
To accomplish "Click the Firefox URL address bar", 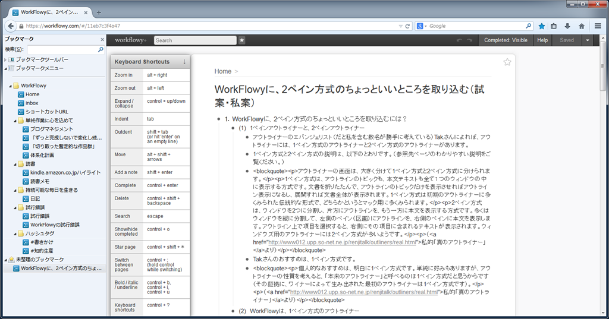I will click(x=210, y=26).
